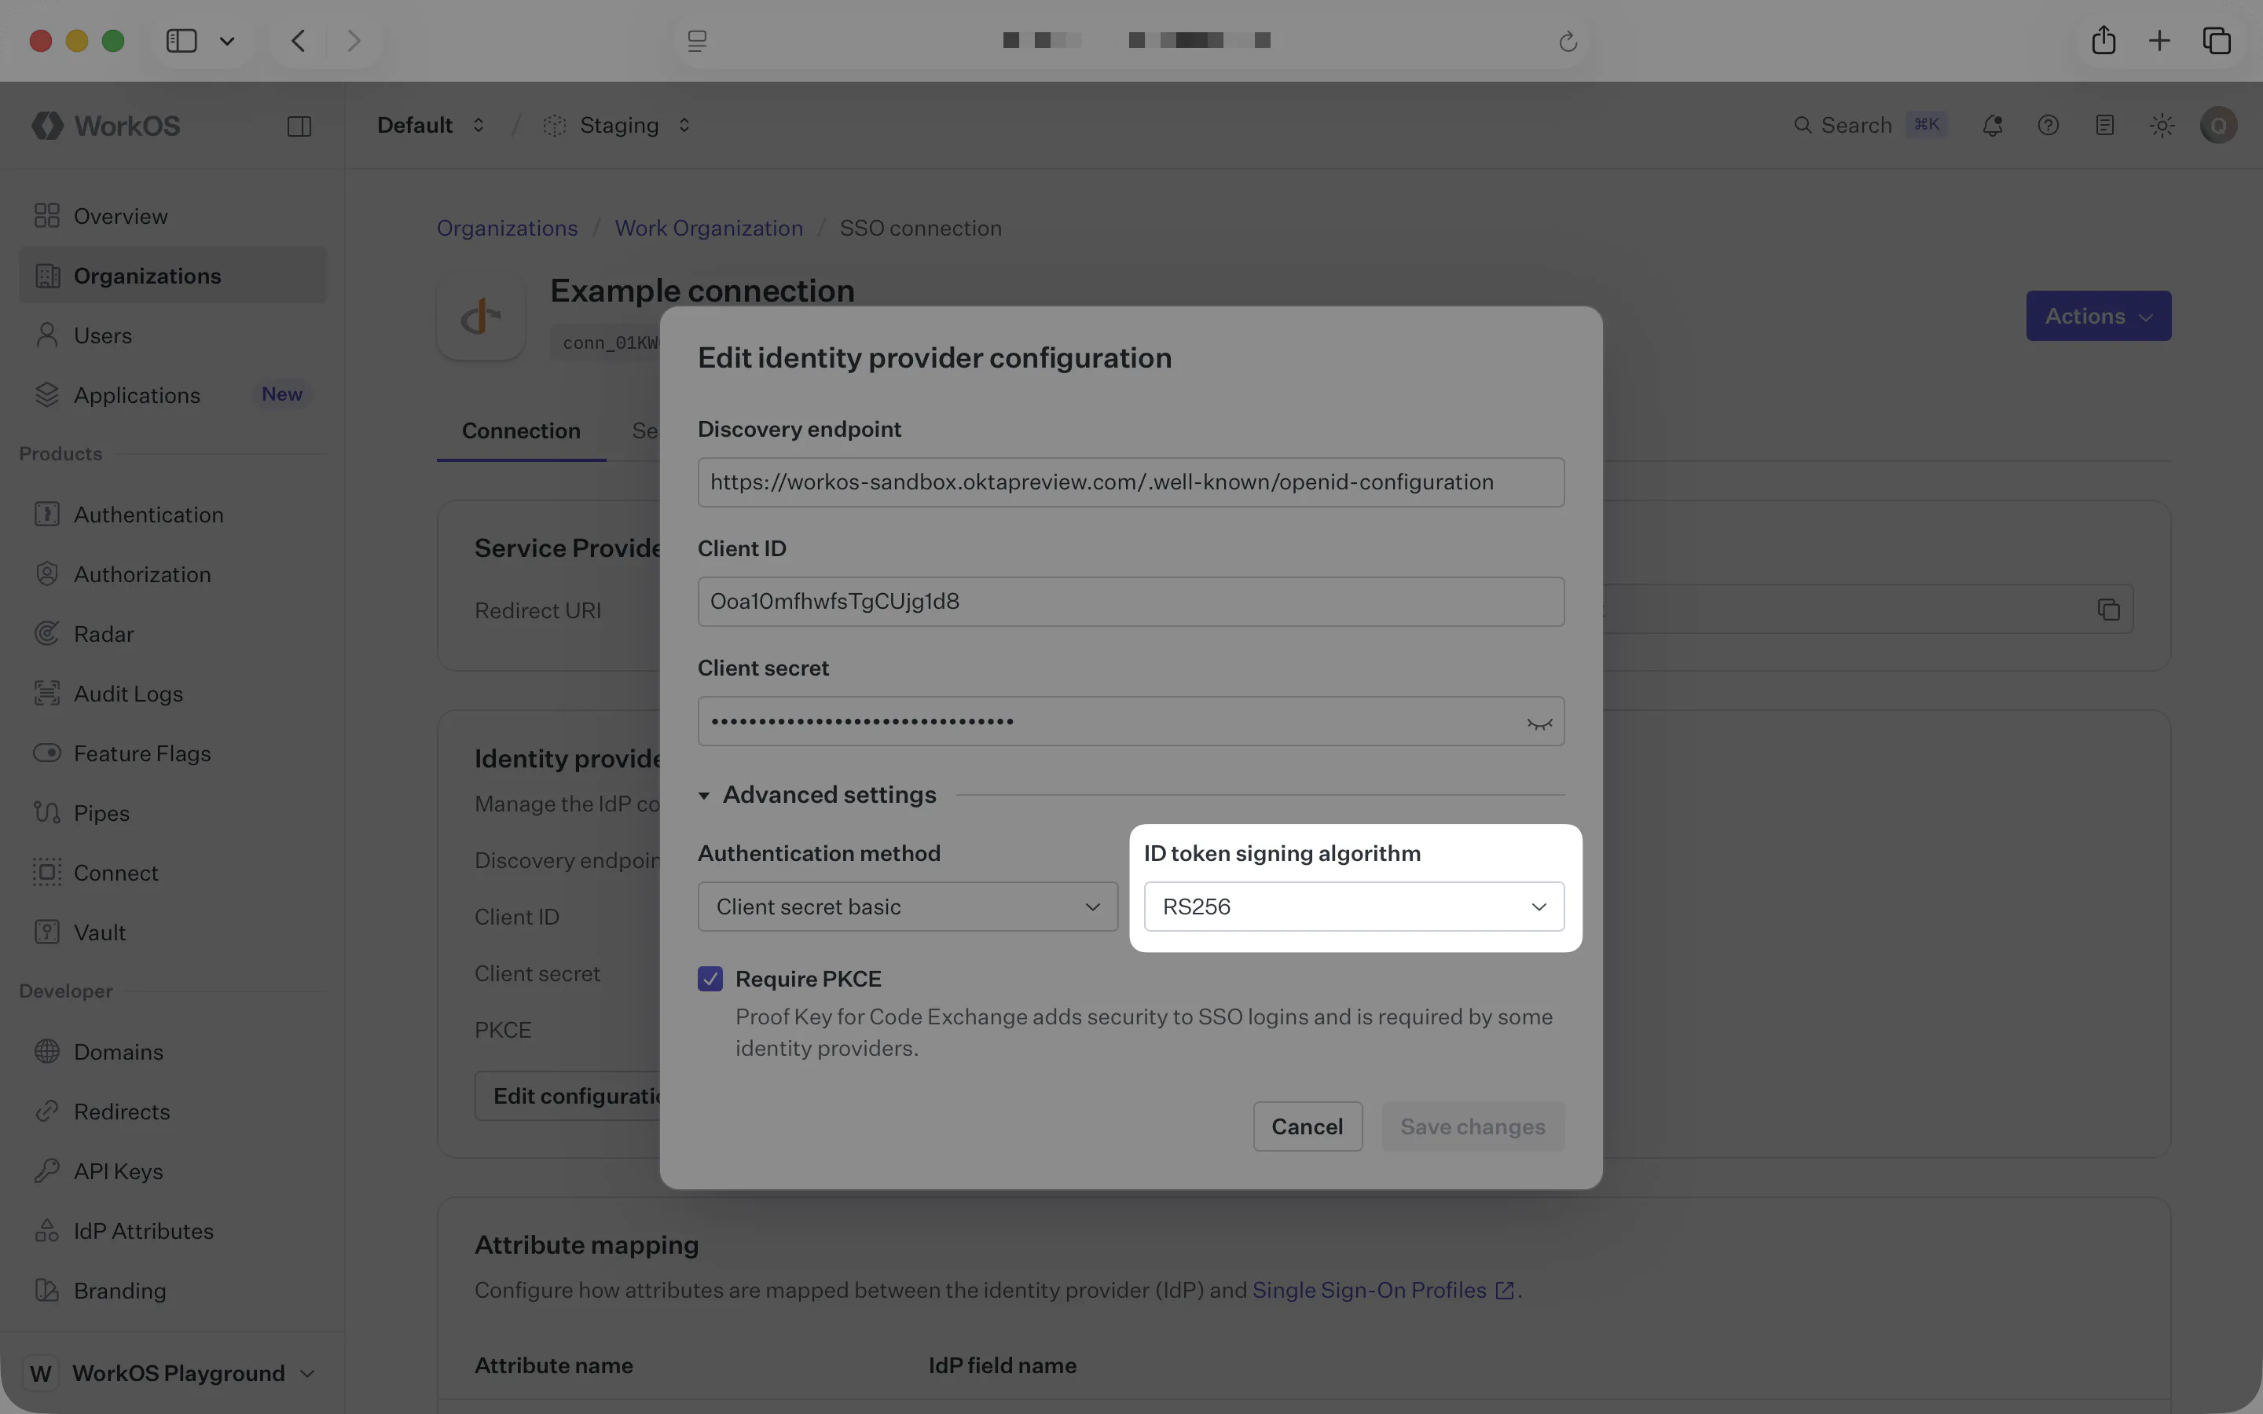
Task: Click the WorkOS logo
Action: 105,126
